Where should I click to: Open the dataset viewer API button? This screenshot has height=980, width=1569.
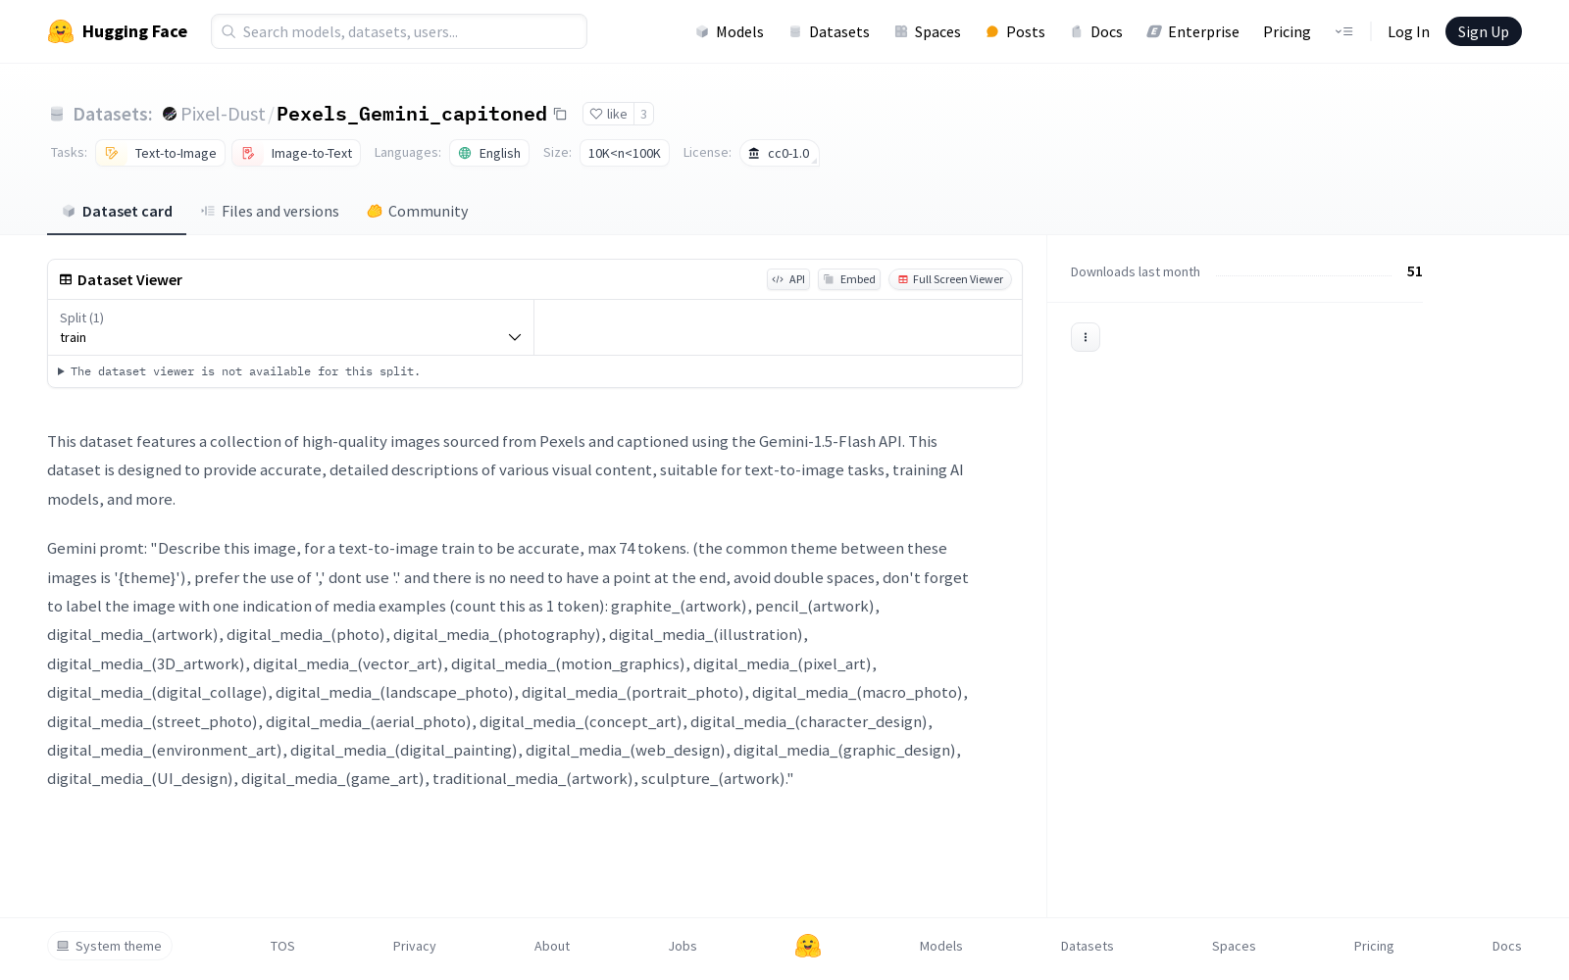pos(788,279)
